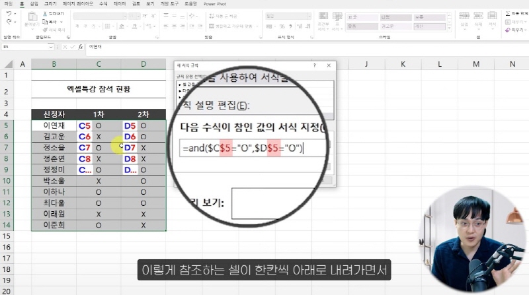Switch to the Insert (삽입) tab
This screenshot has width=529, height=295.
(x=34, y=4)
